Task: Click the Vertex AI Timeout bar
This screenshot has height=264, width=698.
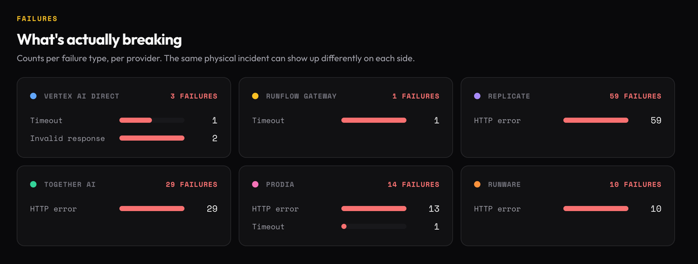Action: (x=152, y=120)
